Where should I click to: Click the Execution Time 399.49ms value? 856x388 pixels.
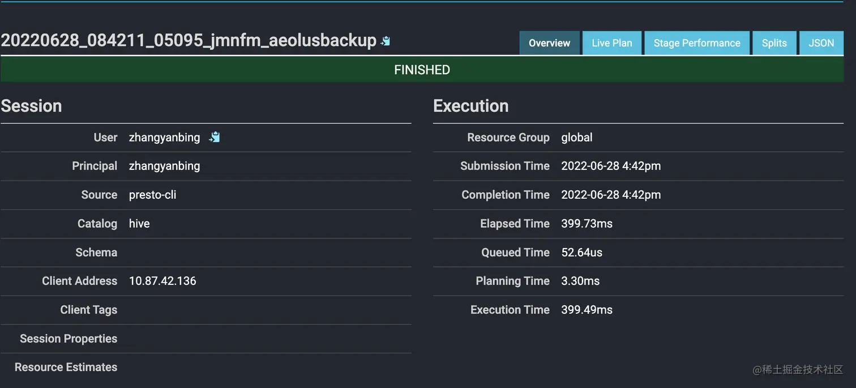[587, 310]
